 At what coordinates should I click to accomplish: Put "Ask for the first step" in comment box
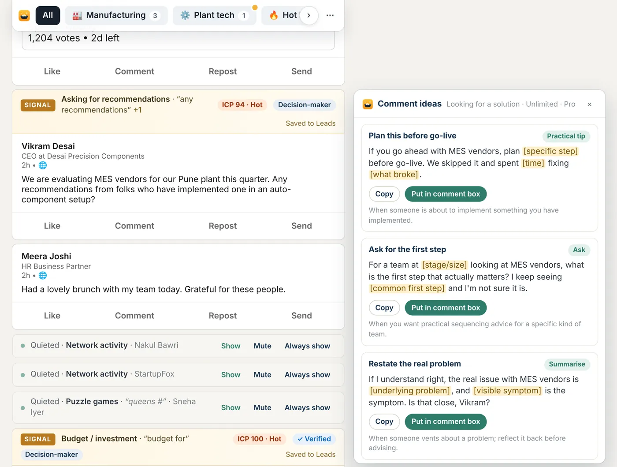[x=446, y=308]
